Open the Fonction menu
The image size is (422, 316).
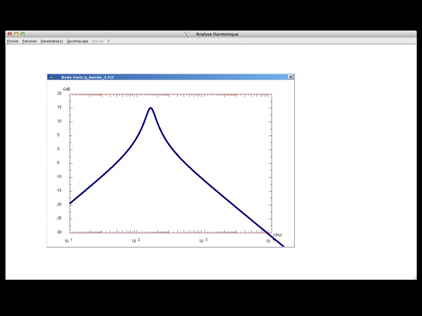coord(30,41)
